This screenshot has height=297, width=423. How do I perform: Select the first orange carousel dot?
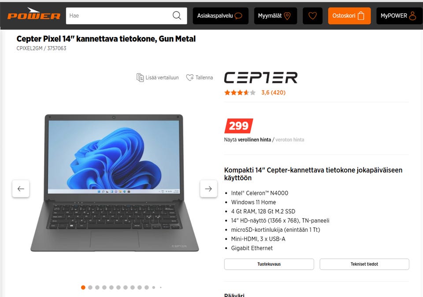[83, 288]
